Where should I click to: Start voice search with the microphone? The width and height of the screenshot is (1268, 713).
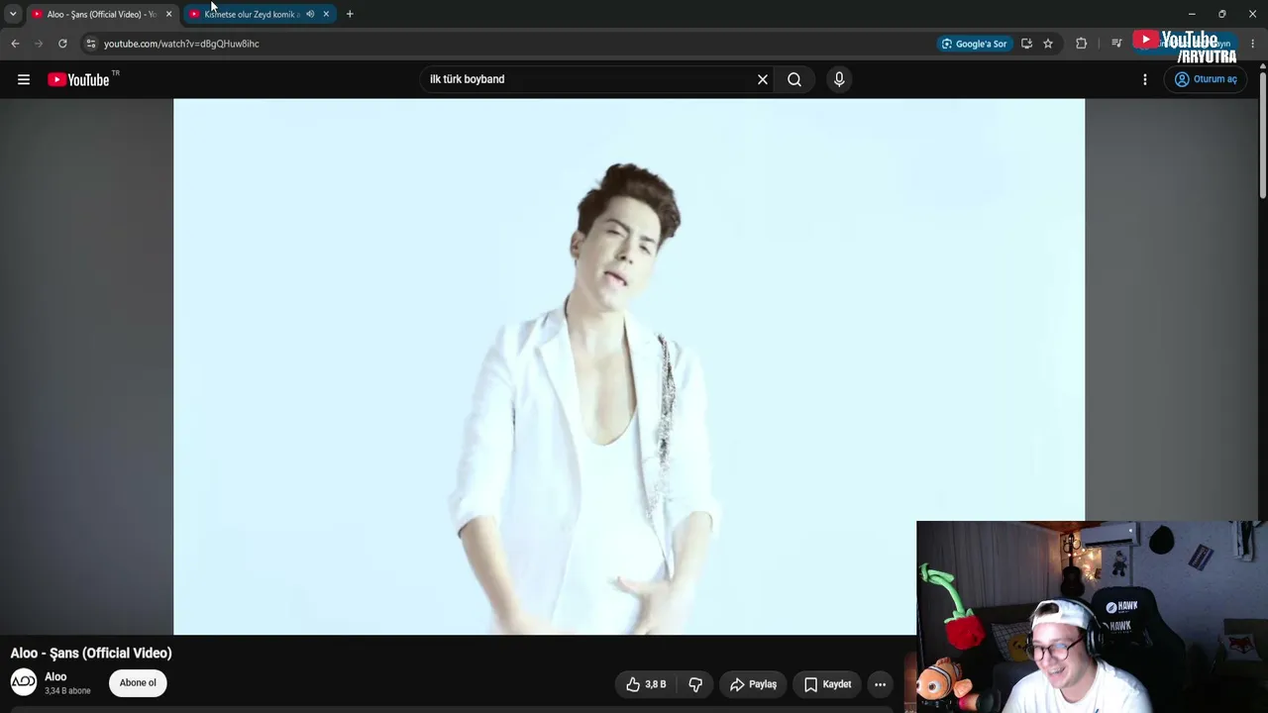coord(839,79)
